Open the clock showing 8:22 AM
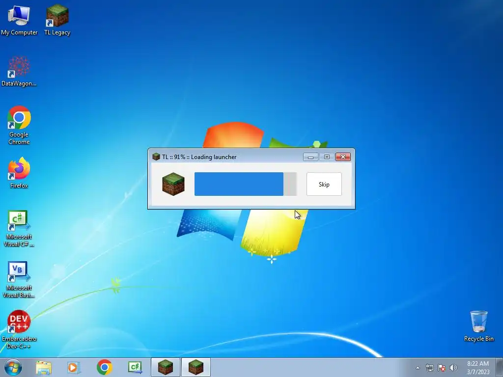This screenshot has width=503, height=377. [478, 368]
